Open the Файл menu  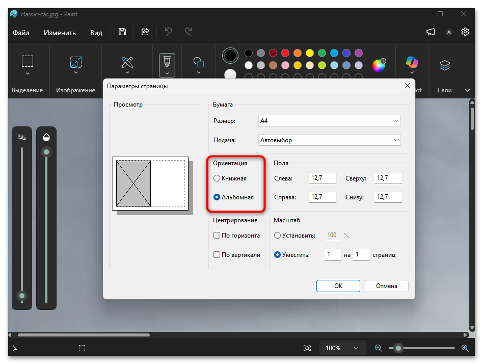(21, 33)
